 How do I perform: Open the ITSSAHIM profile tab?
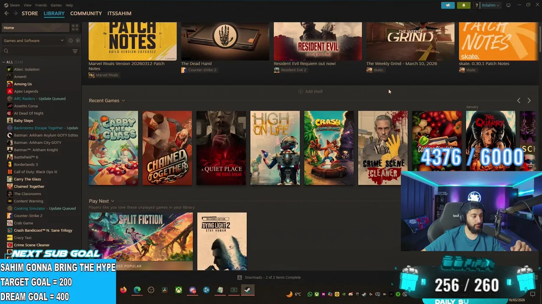coord(119,14)
